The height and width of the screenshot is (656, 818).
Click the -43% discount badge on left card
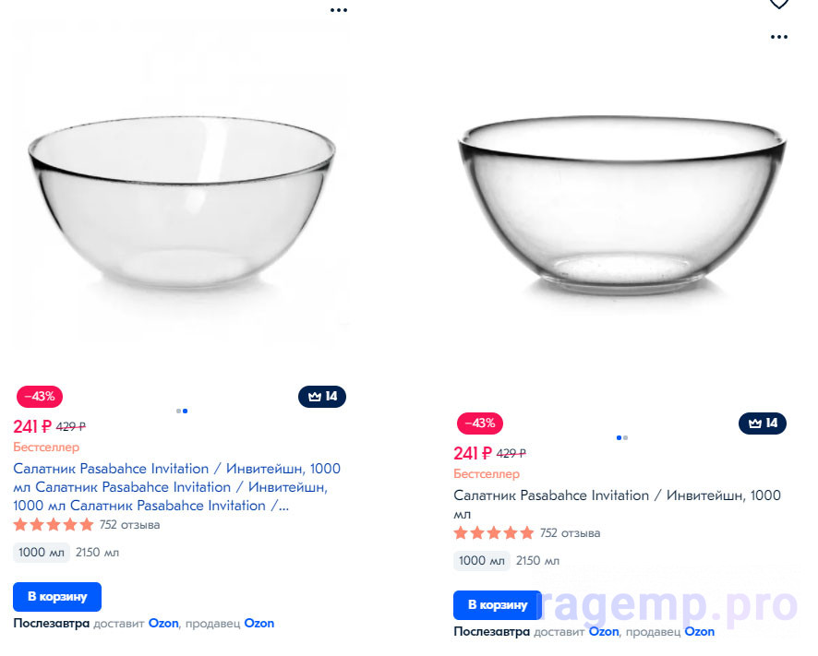click(40, 397)
